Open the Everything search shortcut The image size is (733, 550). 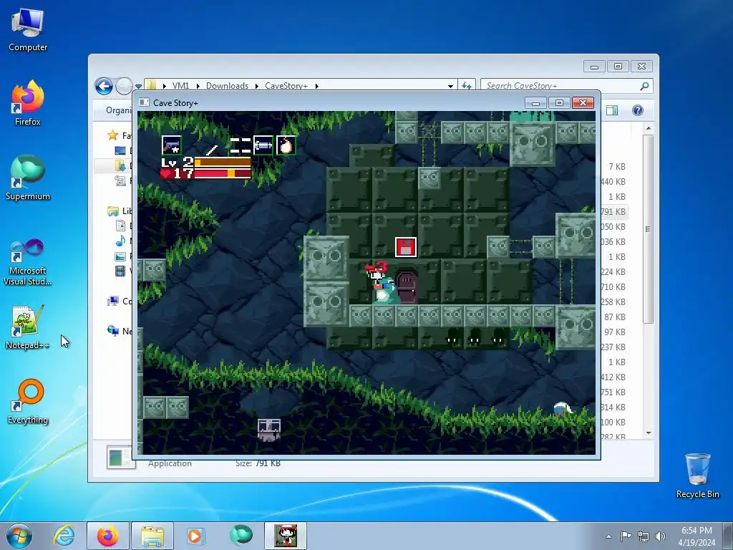tap(28, 401)
